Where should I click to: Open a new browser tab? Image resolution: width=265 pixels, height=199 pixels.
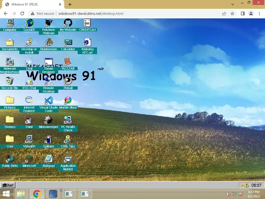70,4
